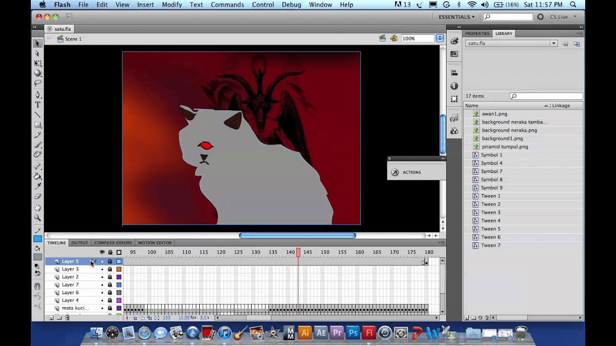616x346 pixels.
Task: Open the Control menu
Action: [x=263, y=5]
